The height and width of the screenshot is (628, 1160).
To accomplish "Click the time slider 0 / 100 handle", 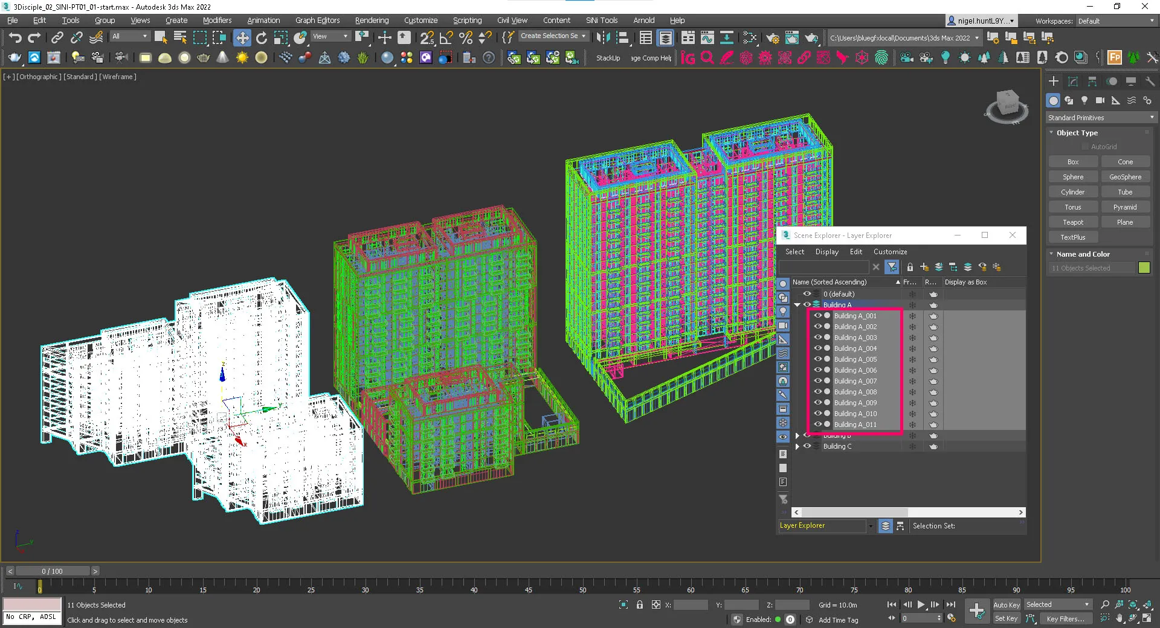I will click(52, 571).
